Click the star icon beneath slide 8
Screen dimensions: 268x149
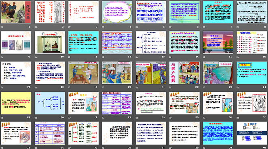pyautogui.click(x=238, y=27)
